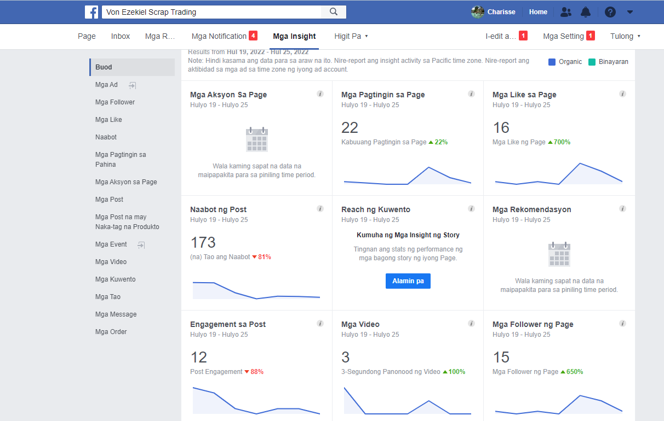Image resolution: width=664 pixels, height=421 pixels.
Task: Switch to the Inbox tab
Action: (121, 36)
